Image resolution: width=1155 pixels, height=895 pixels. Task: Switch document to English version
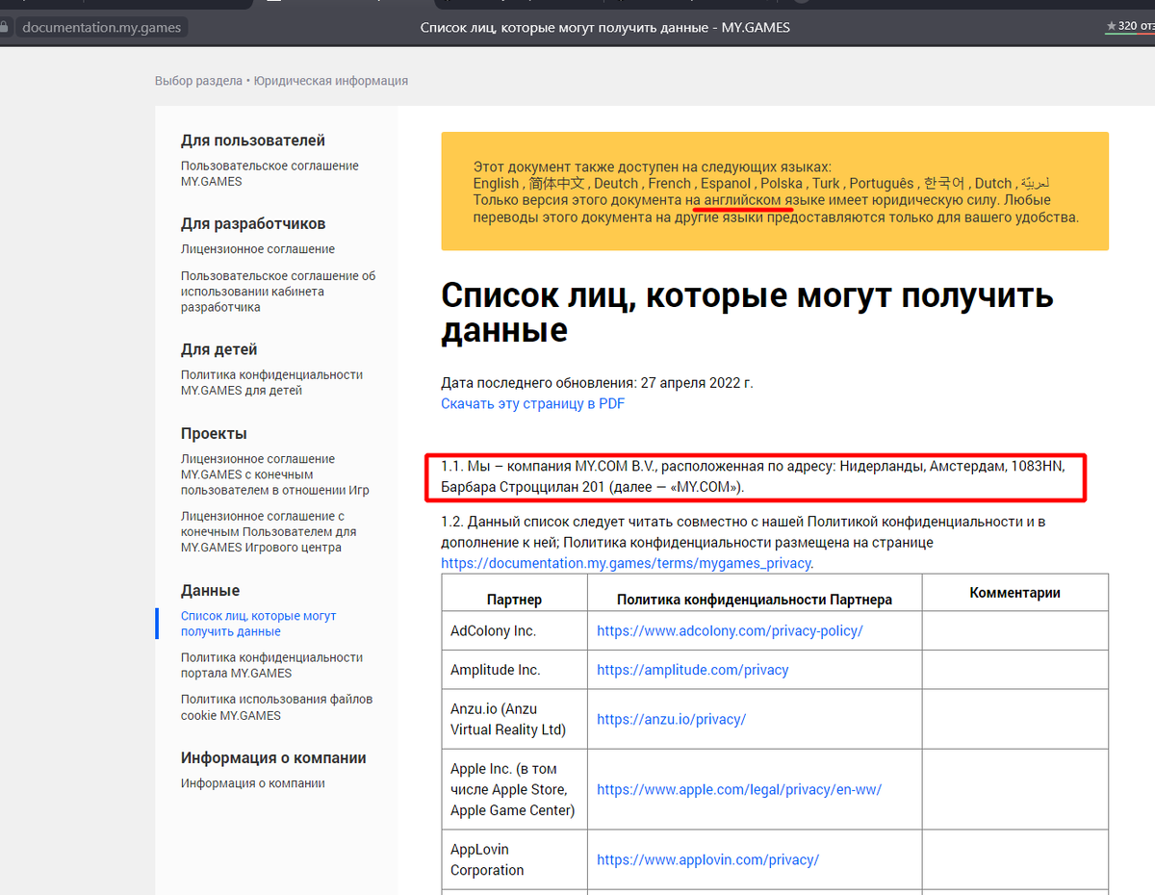pyautogui.click(x=496, y=183)
